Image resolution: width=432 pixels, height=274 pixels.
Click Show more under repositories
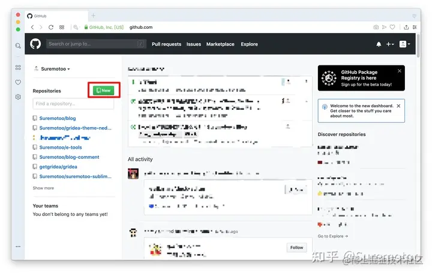click(43, 188)
